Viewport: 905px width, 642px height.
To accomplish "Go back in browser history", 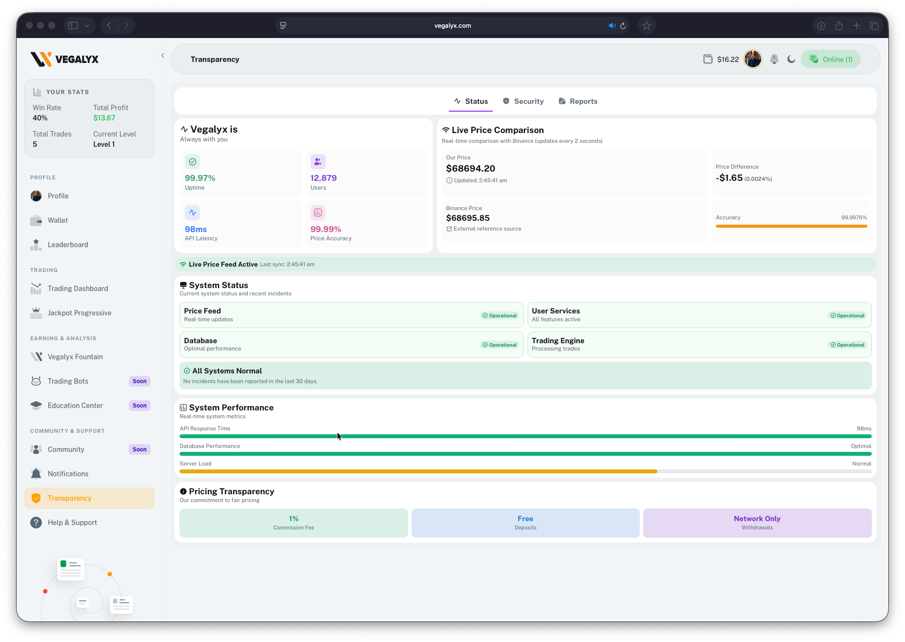I will (109, 25).
